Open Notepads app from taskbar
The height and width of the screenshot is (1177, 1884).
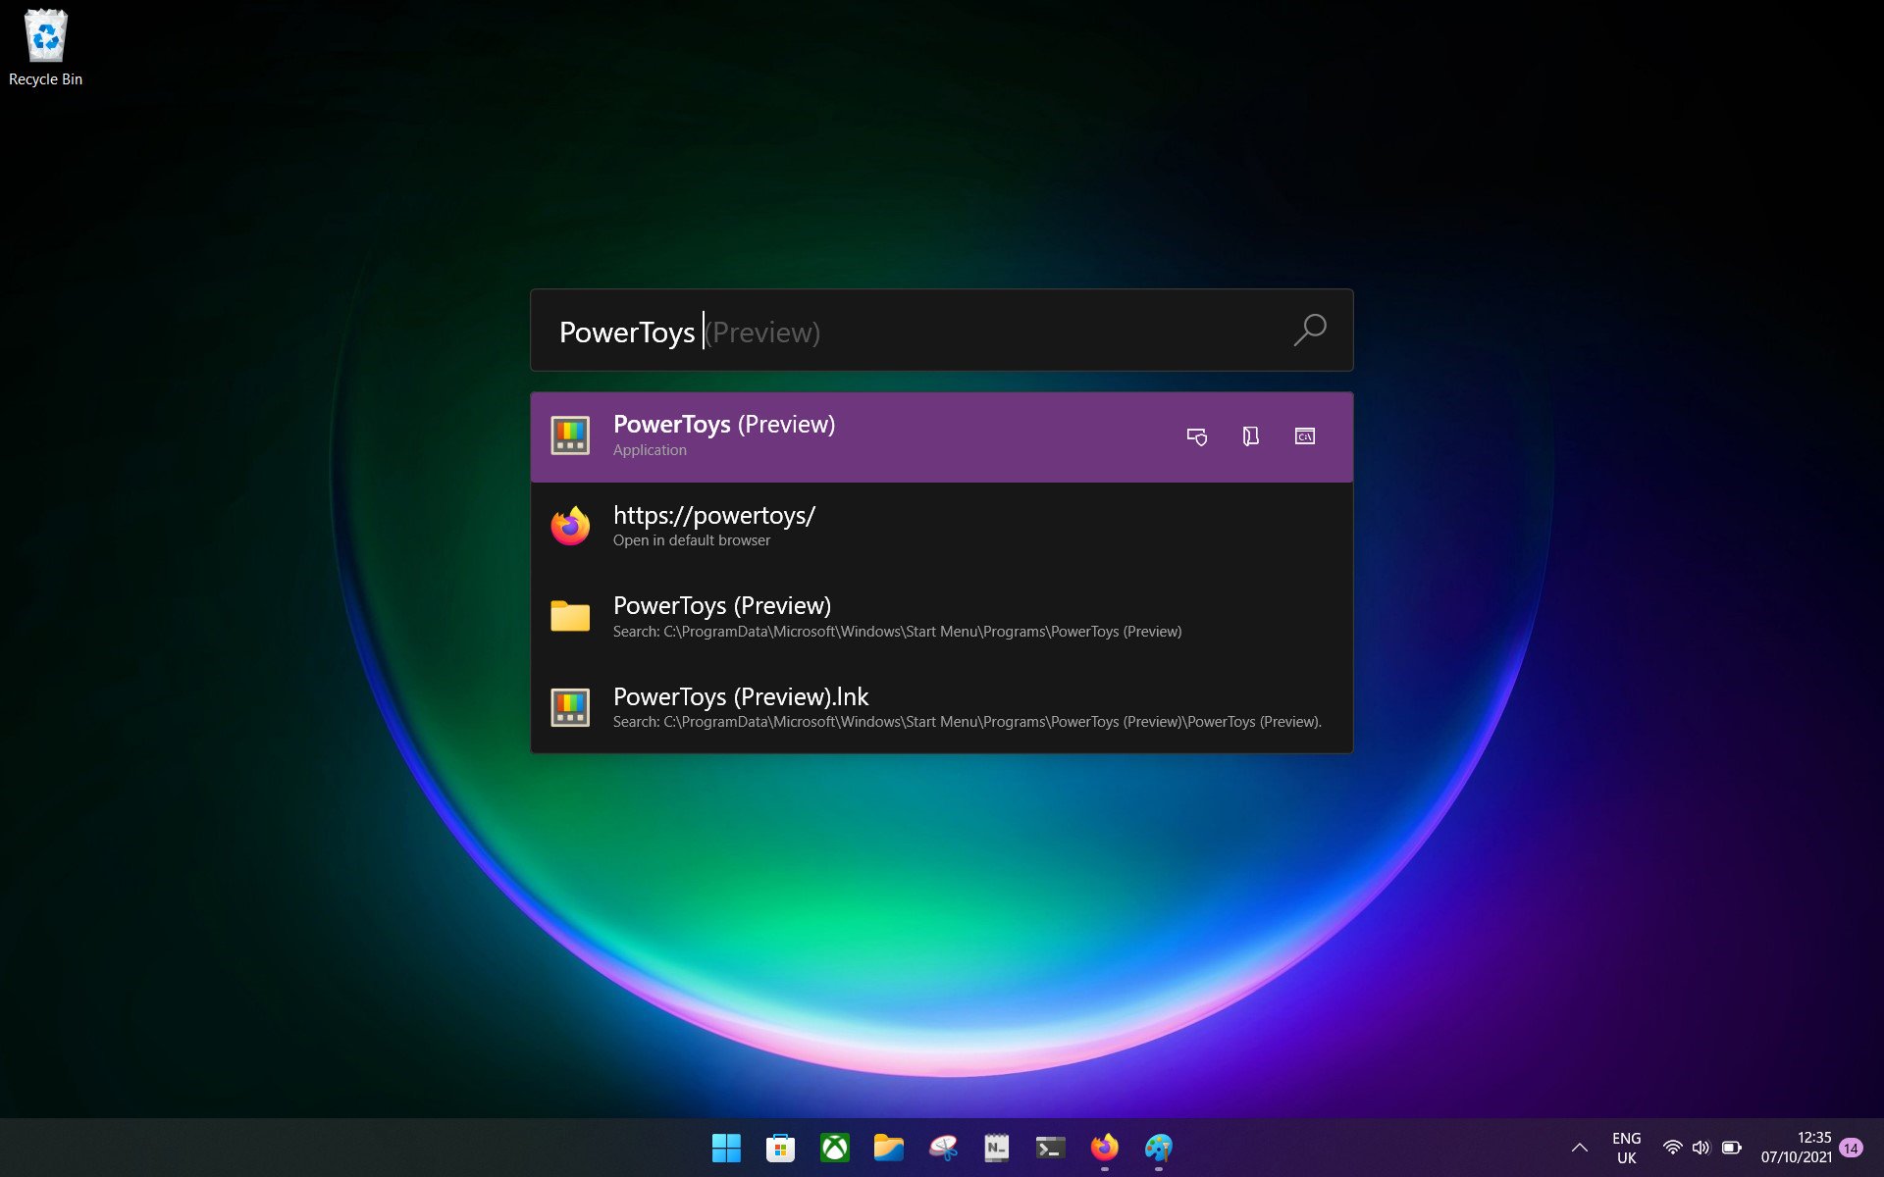point(996,1148)
